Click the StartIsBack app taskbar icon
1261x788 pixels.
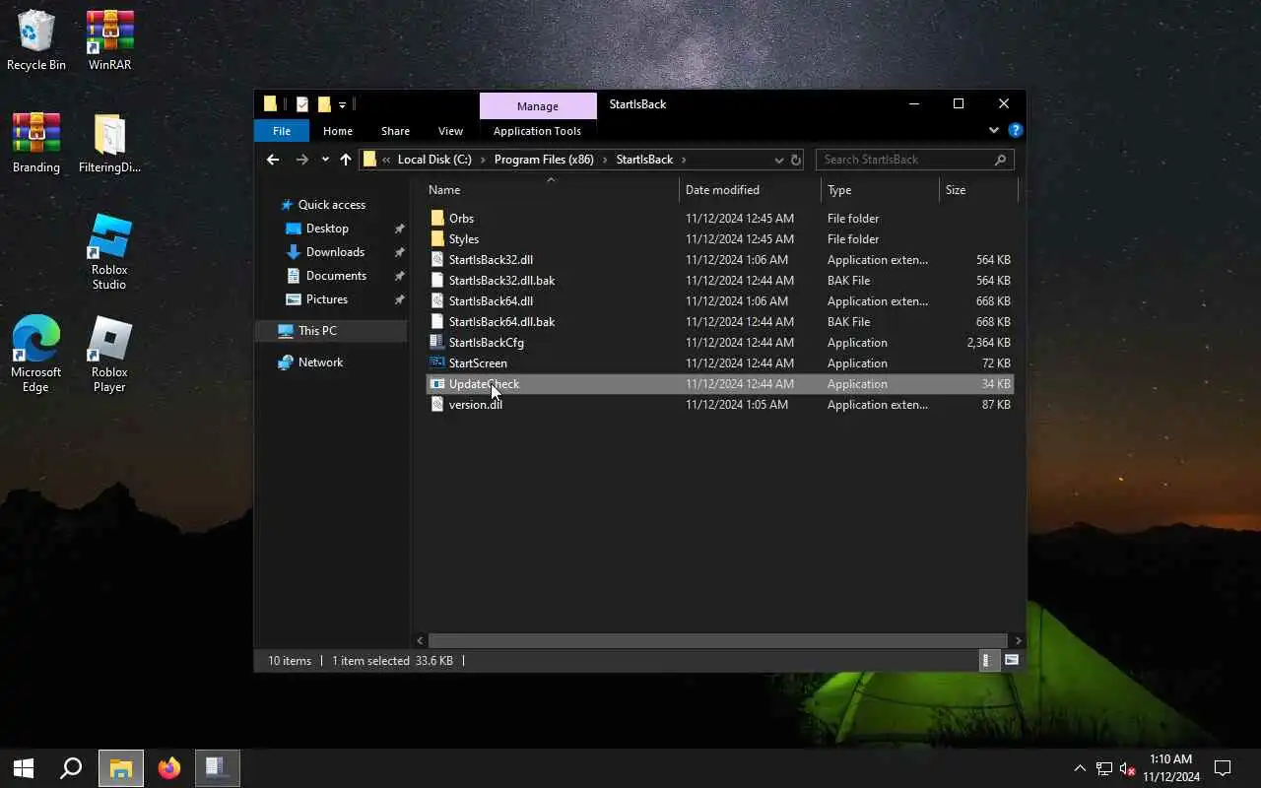(x=218, y=768)
